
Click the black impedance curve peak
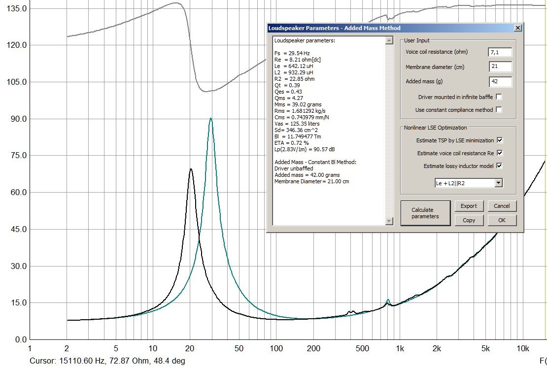tap(191, 169)
